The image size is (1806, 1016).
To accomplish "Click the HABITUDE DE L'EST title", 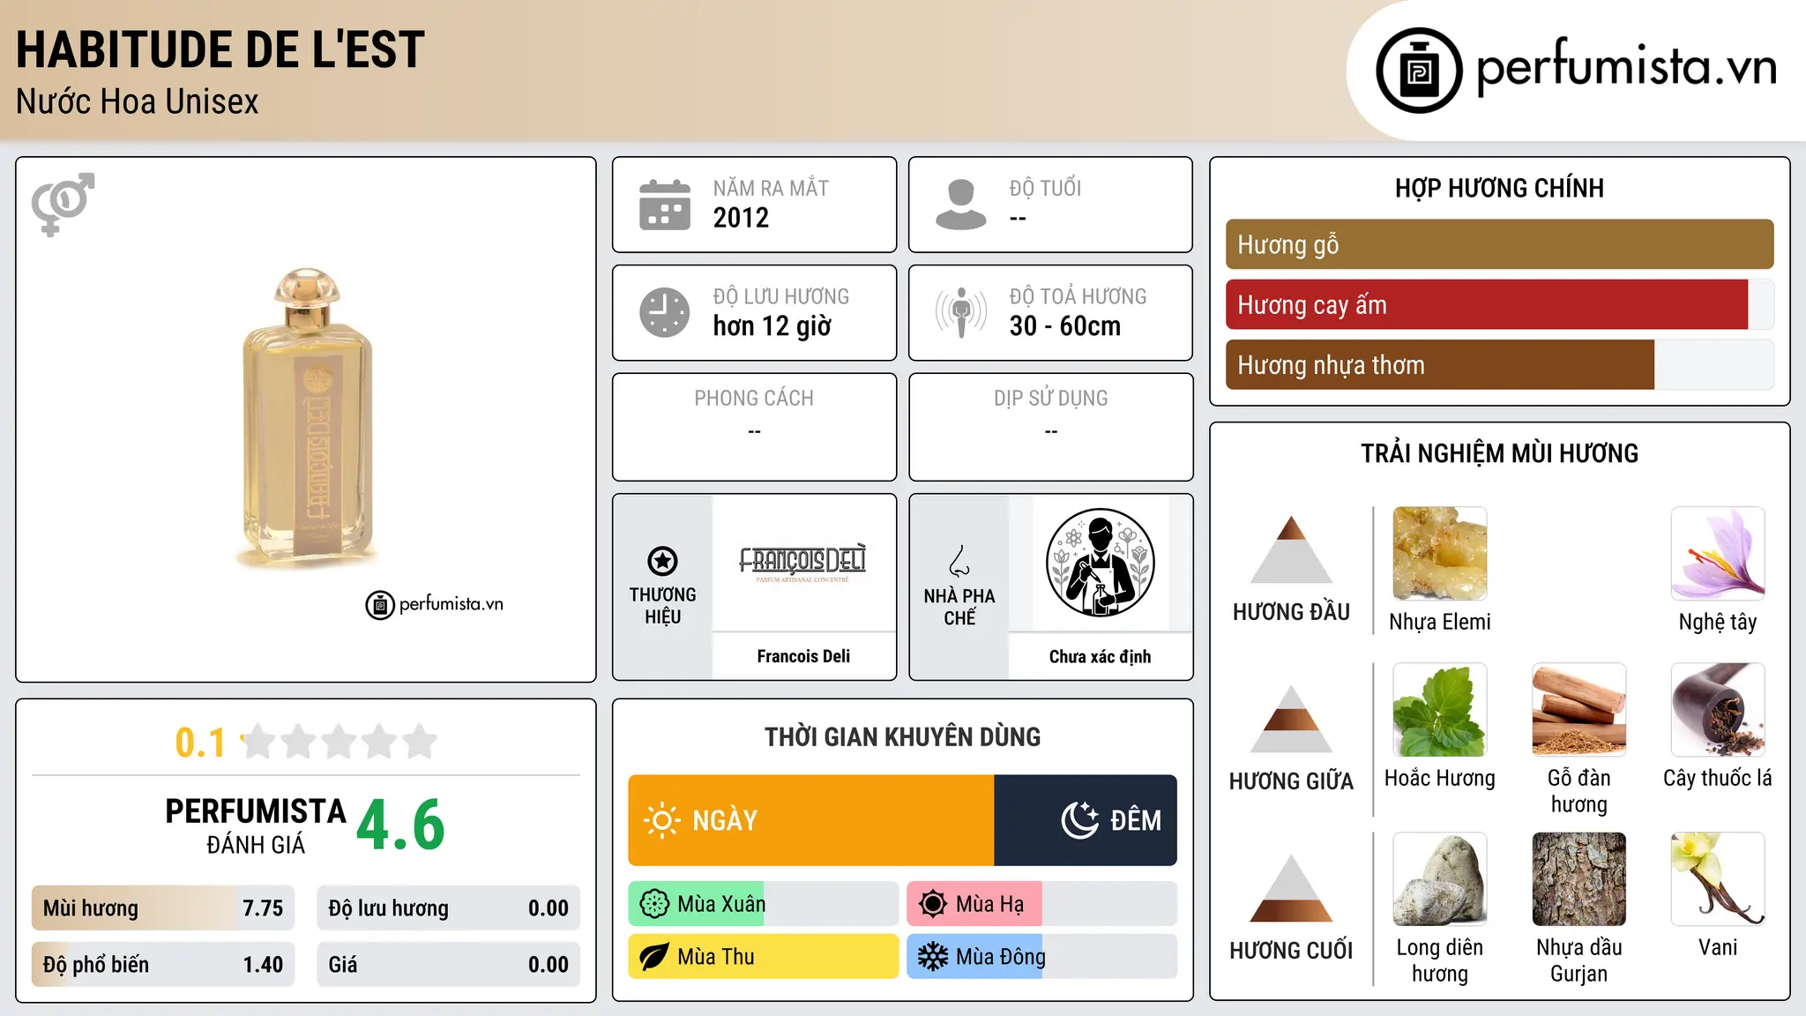I will click(x=220, y=49).
